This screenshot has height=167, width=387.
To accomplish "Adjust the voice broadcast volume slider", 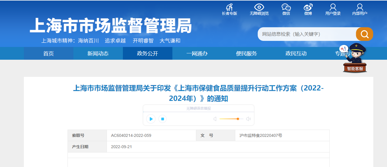I will [238, 119].
